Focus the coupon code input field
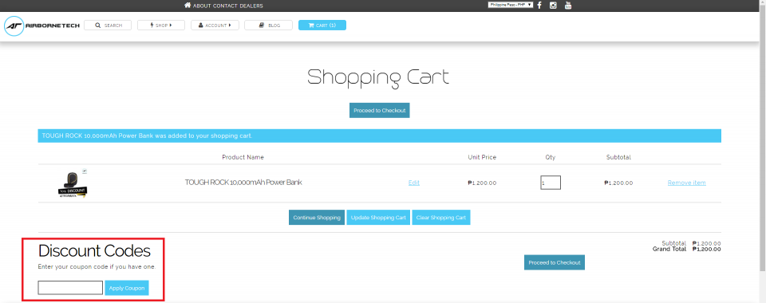 point(70,288)
